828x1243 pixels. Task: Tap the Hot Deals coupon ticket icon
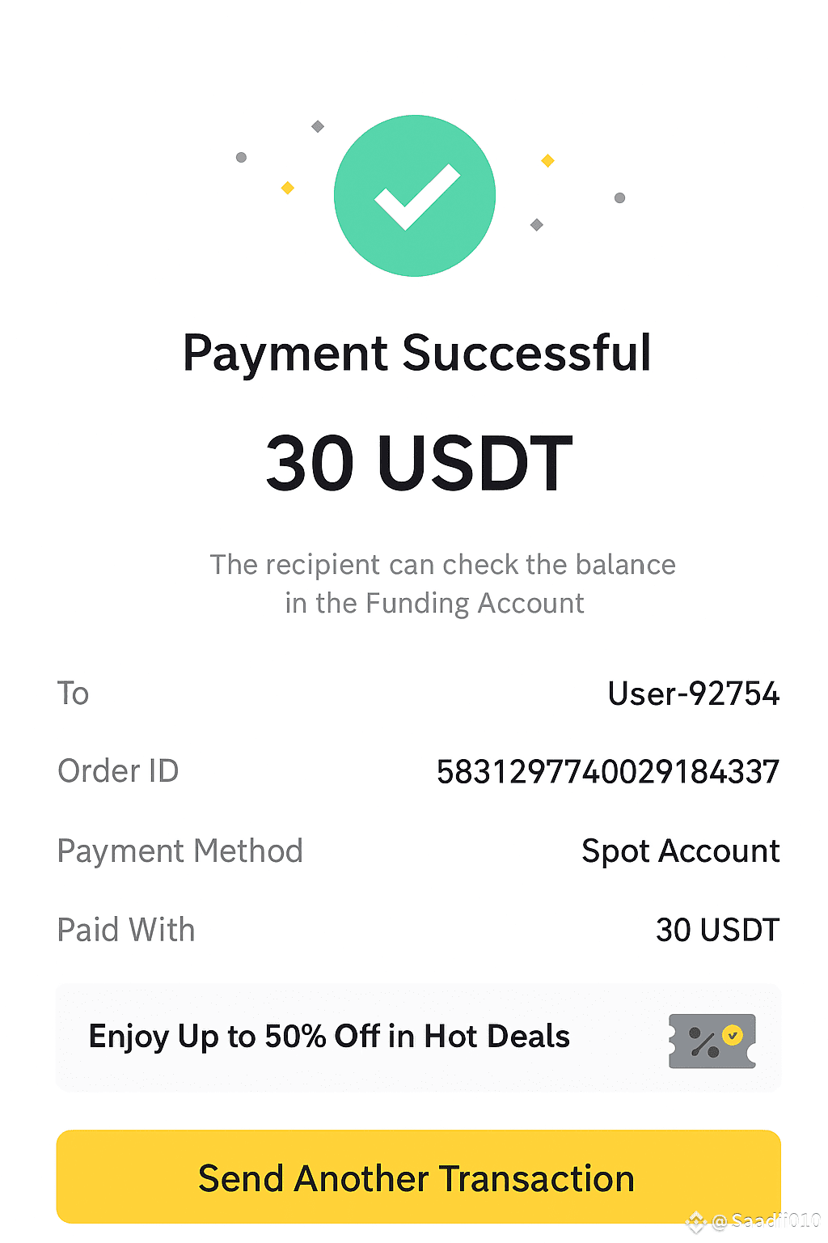click(712, 1041)
